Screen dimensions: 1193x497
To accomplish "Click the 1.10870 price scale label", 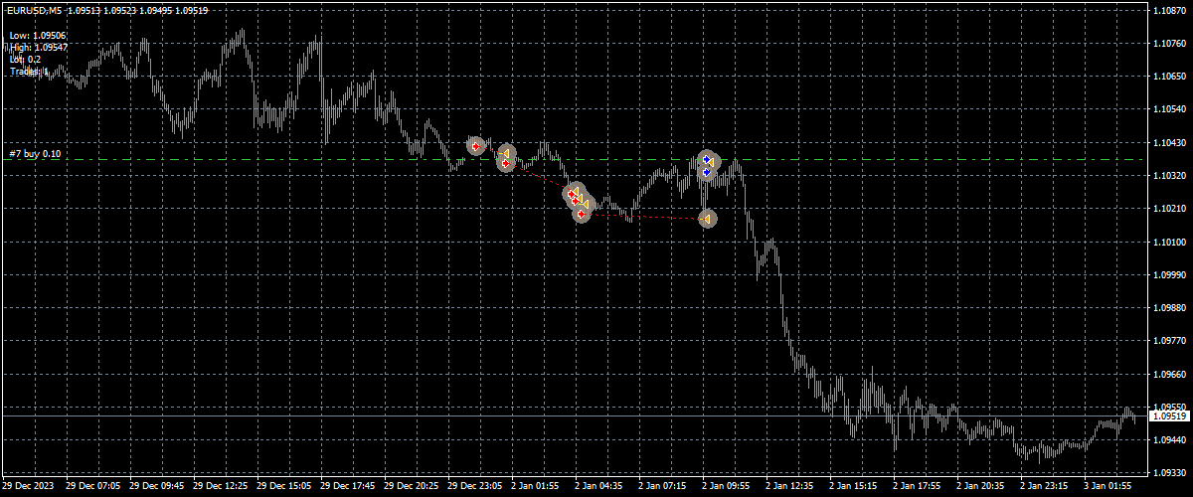I will coord(1170,11).
